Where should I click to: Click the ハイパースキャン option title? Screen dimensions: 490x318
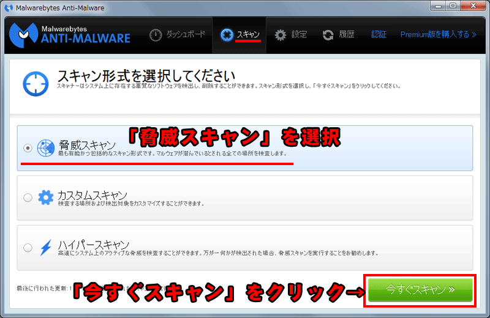click(x=94, y=245)
